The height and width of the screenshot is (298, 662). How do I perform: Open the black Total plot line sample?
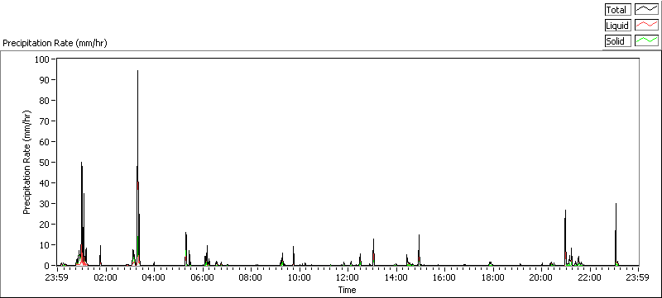(x=647, y=9)
